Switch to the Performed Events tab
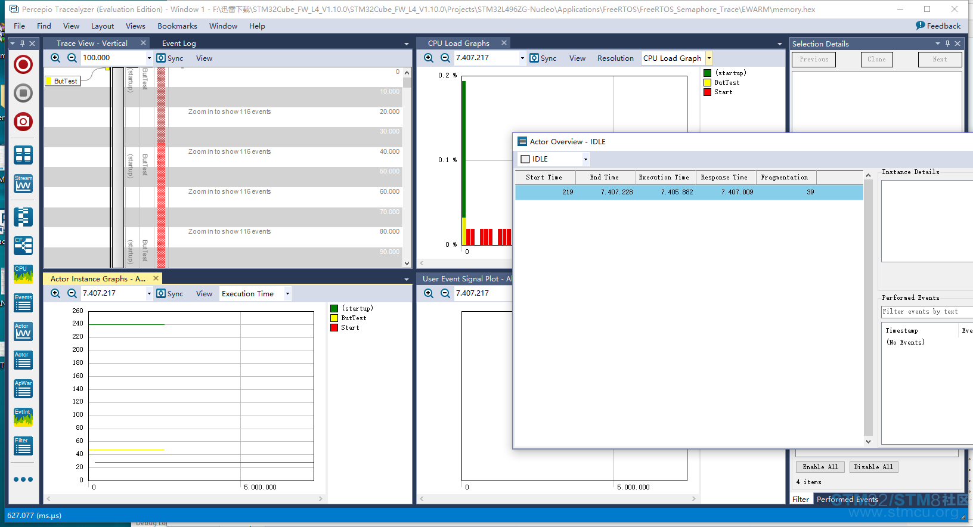 pyautogui.click(x=847, y=500)
